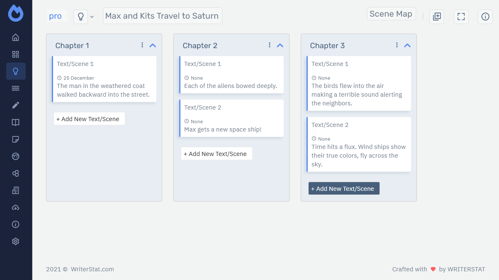Select the pencil writing icon in sidebar
499x280 pixels.
[x=16, y=105]
